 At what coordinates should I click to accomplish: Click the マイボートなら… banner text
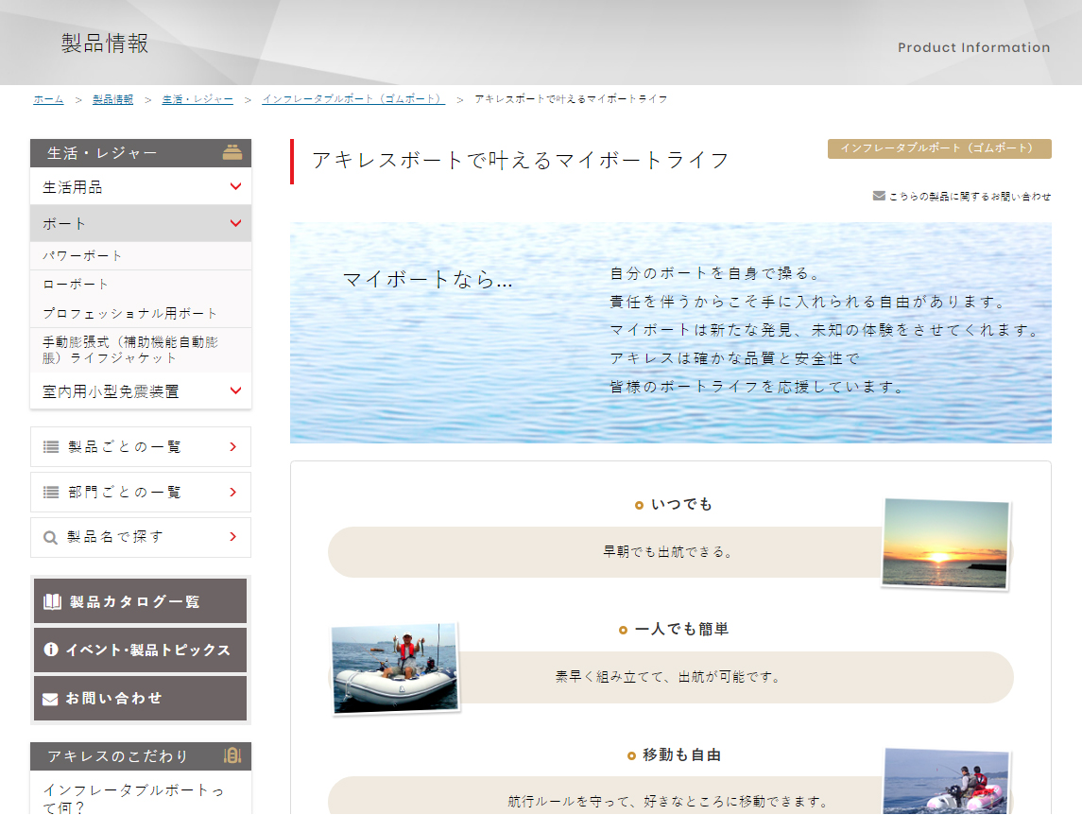click(x=428, y=280)
